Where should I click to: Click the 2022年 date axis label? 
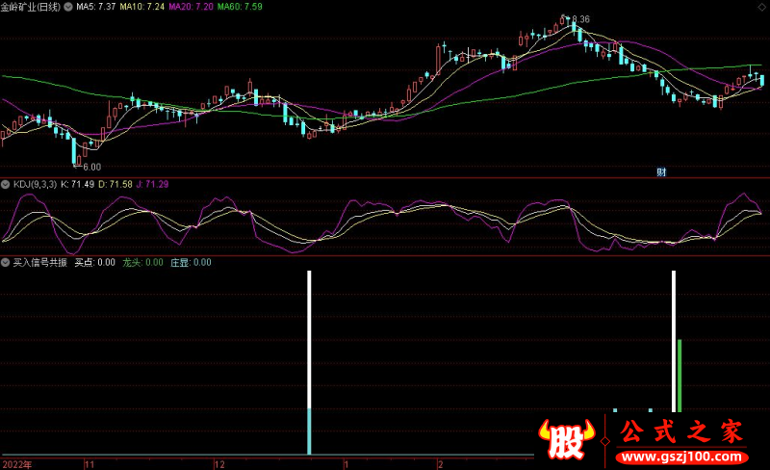16,463
